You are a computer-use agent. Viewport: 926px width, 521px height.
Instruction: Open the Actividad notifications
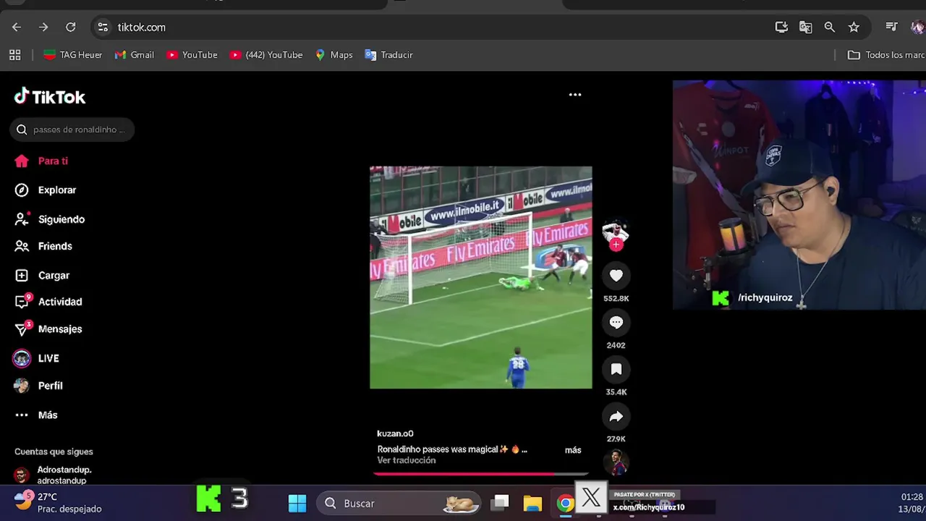pos(48,302)
